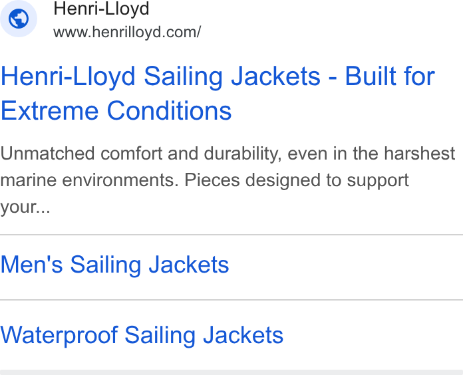
Task: Click 'Built for' in the headline
Action: tap(390, 76)
